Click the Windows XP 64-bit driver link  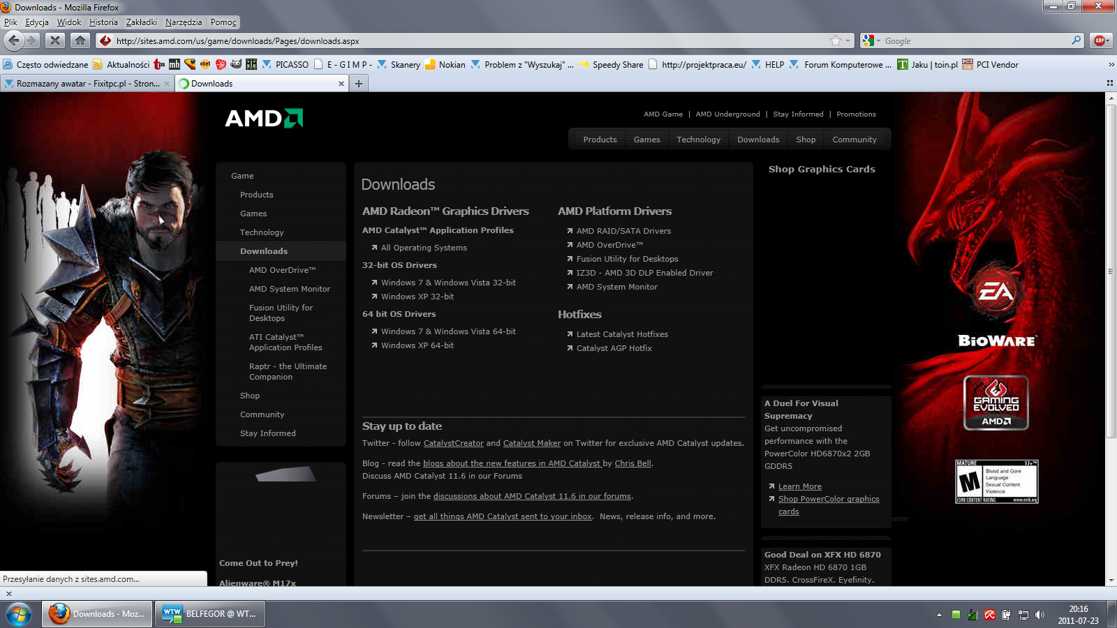coord(417,345)
